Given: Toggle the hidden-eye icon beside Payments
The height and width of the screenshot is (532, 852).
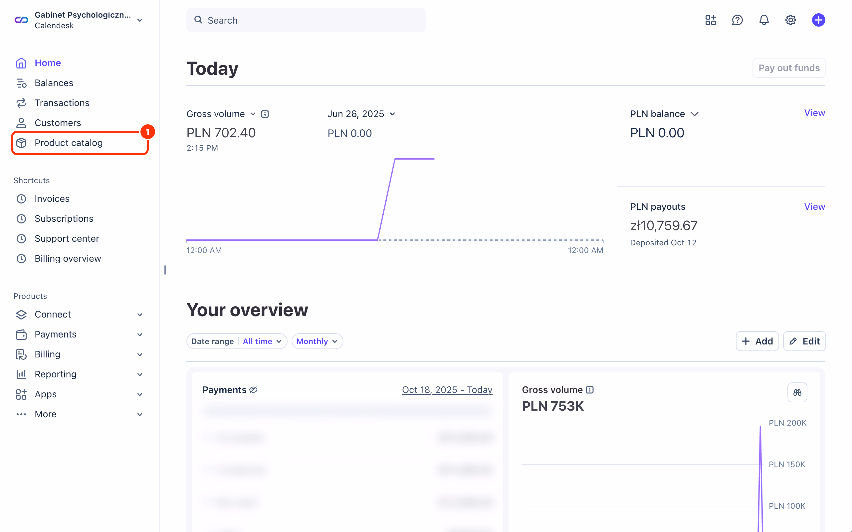Looking at the screenshot, I should tap(254, 390).
